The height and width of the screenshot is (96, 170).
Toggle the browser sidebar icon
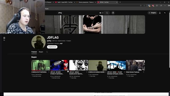pyautogui.click(x=169, y=6)
